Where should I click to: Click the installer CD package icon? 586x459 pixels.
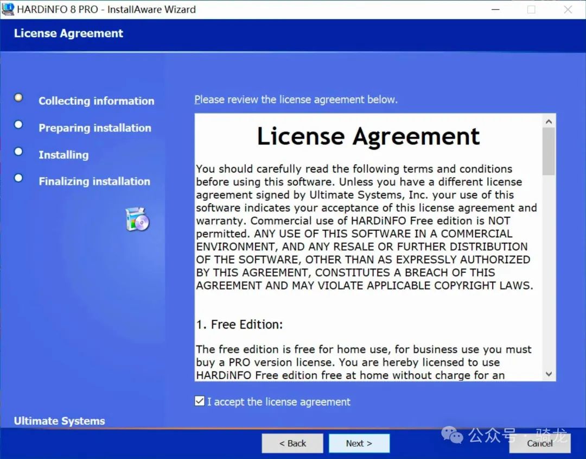click(137, 219)
